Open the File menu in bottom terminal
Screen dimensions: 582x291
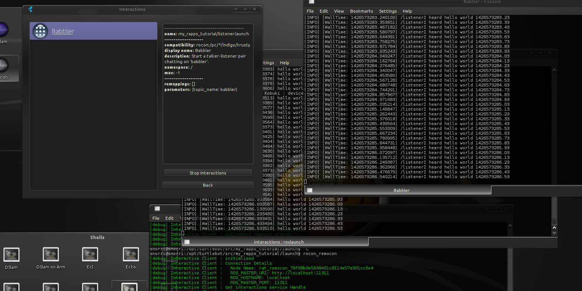[156, 218]
